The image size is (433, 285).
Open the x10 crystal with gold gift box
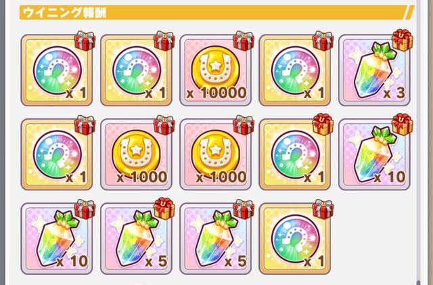[374, 154]
